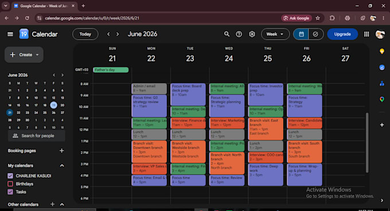
Task: Toggle Birthdays calendar checkbox
Action: tap(10, 184)
